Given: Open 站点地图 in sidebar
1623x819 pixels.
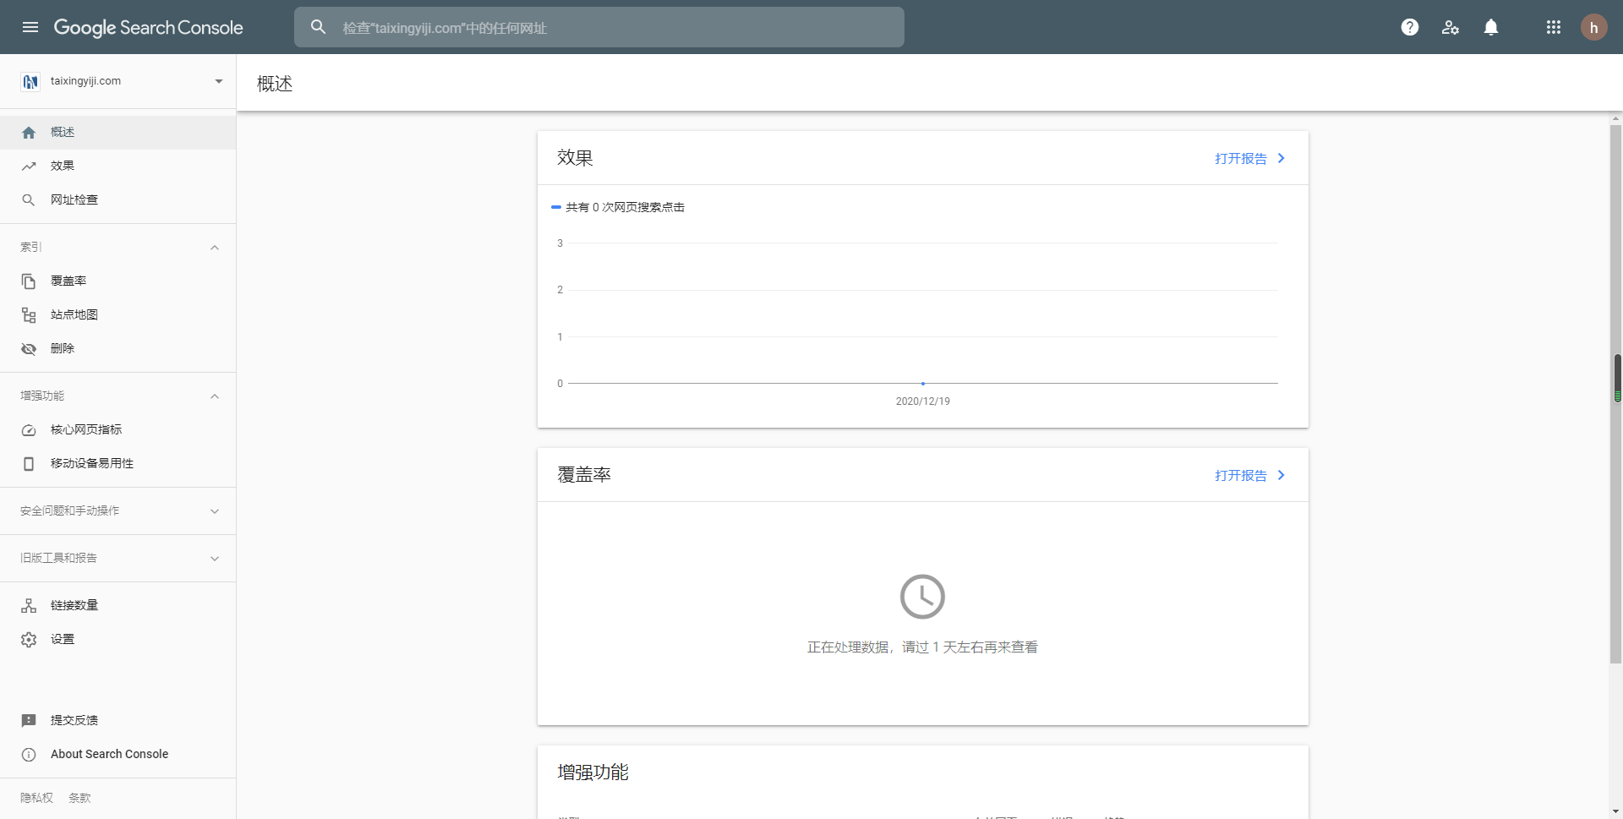Looking at the screenshot, I should pos(117,314).
